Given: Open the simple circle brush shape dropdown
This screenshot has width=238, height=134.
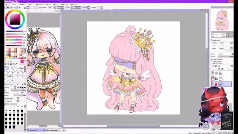Looking at the screenshot, I should click(x=17, y=98).
